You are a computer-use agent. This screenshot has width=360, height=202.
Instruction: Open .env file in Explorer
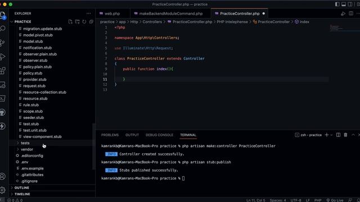(x=25, y=162)
